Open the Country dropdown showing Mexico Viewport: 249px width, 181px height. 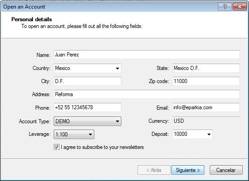pos(88,68)
